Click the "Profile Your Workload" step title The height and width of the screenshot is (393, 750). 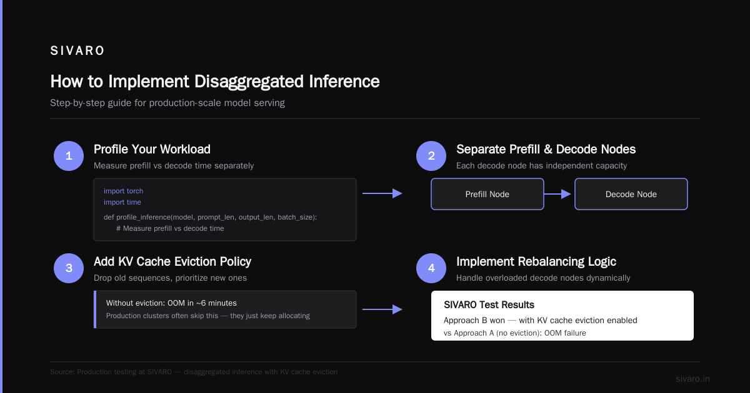coord(152,149)
